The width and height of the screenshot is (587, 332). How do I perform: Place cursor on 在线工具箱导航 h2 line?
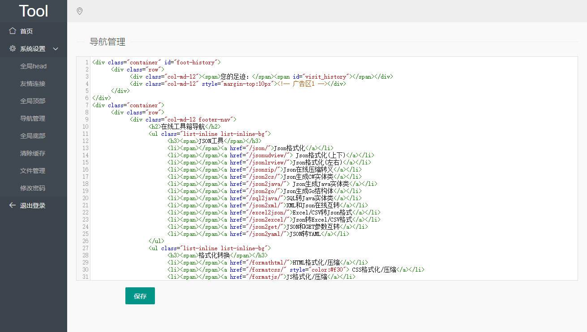[x=184, y=127]
